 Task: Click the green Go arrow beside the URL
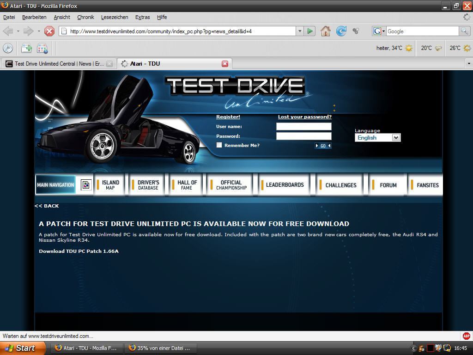(309, 31)
